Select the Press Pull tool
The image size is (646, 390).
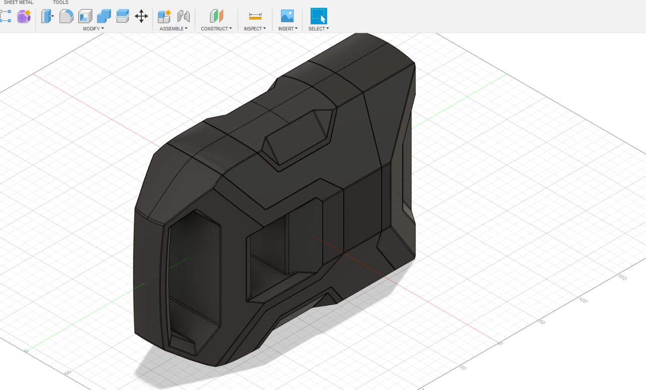tap(47, 16)
